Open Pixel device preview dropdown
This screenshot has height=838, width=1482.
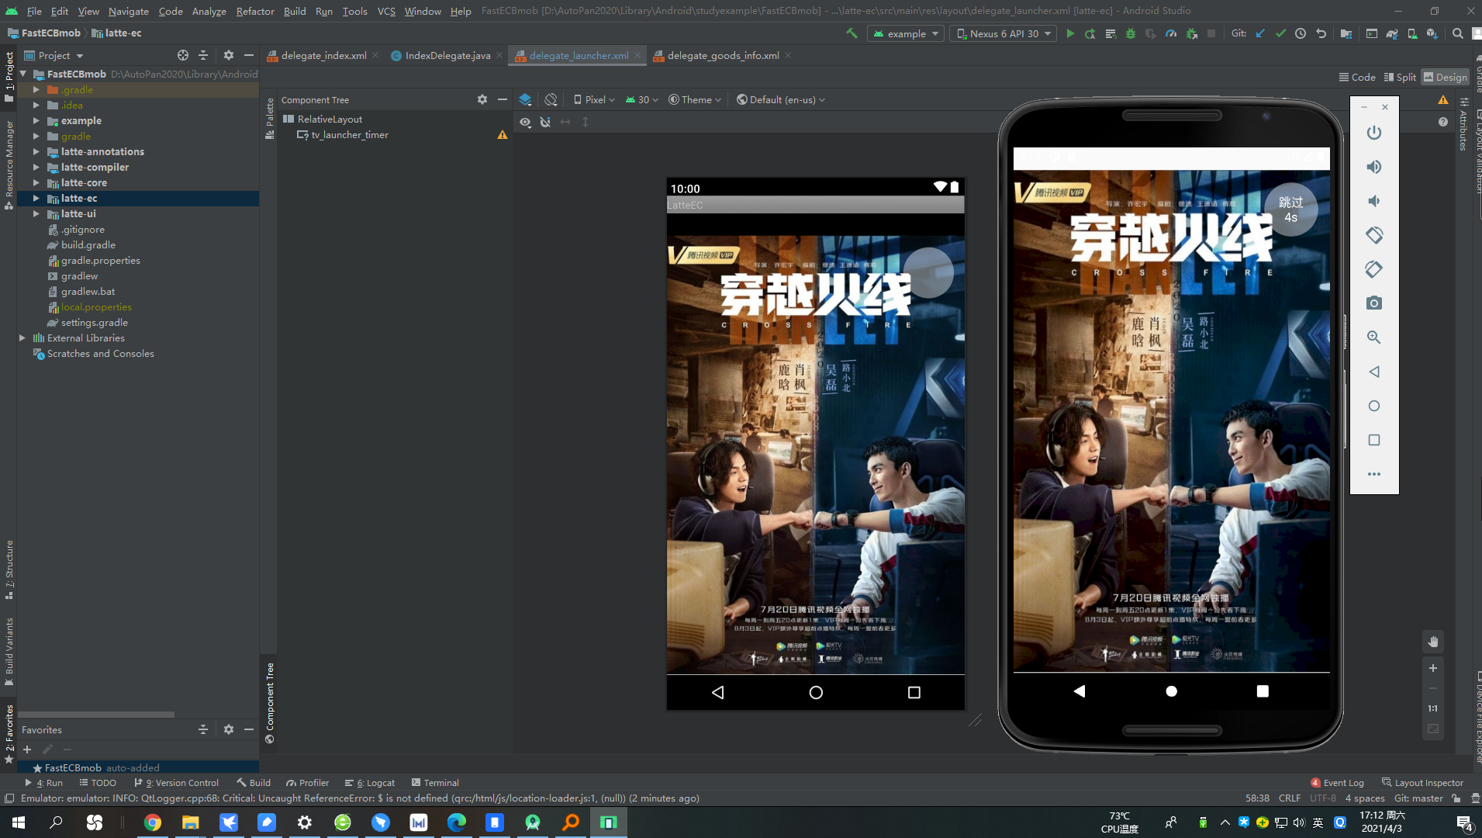(594, 99)
